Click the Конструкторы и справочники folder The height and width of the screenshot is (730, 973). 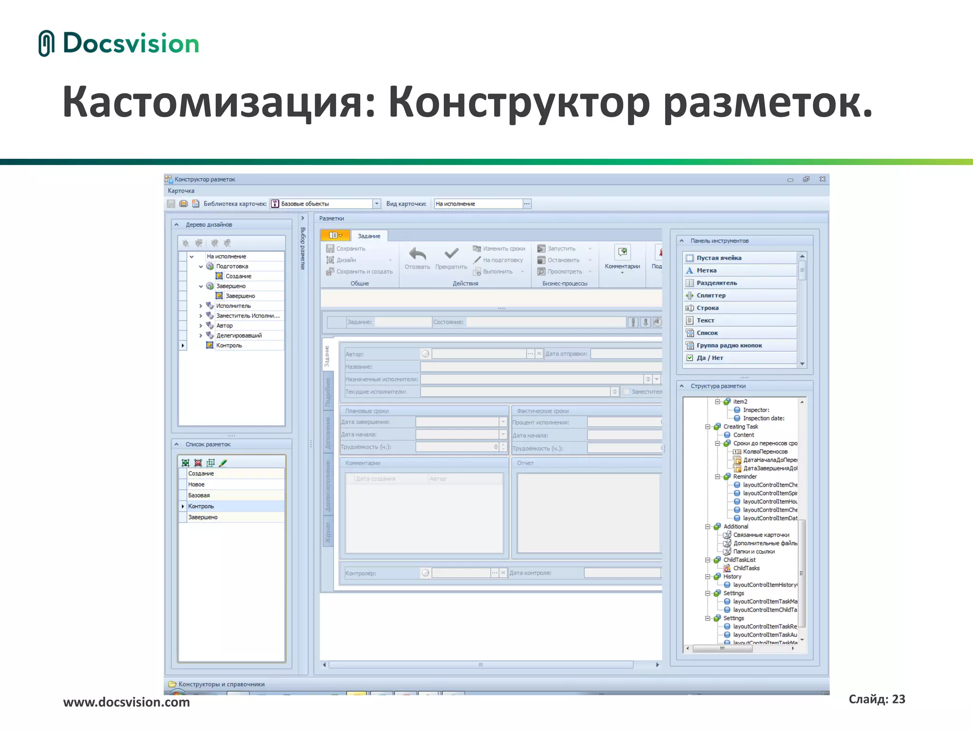click(x=216, y=684)
